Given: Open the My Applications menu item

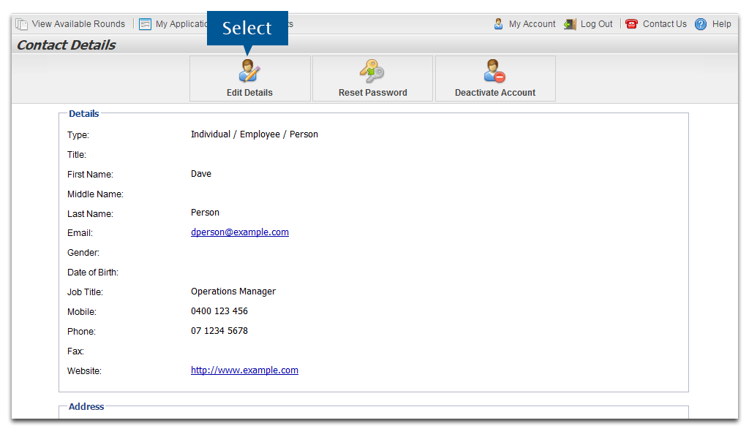Looking at the screenshot, I should pyautogui.click(x=181, y=24).
